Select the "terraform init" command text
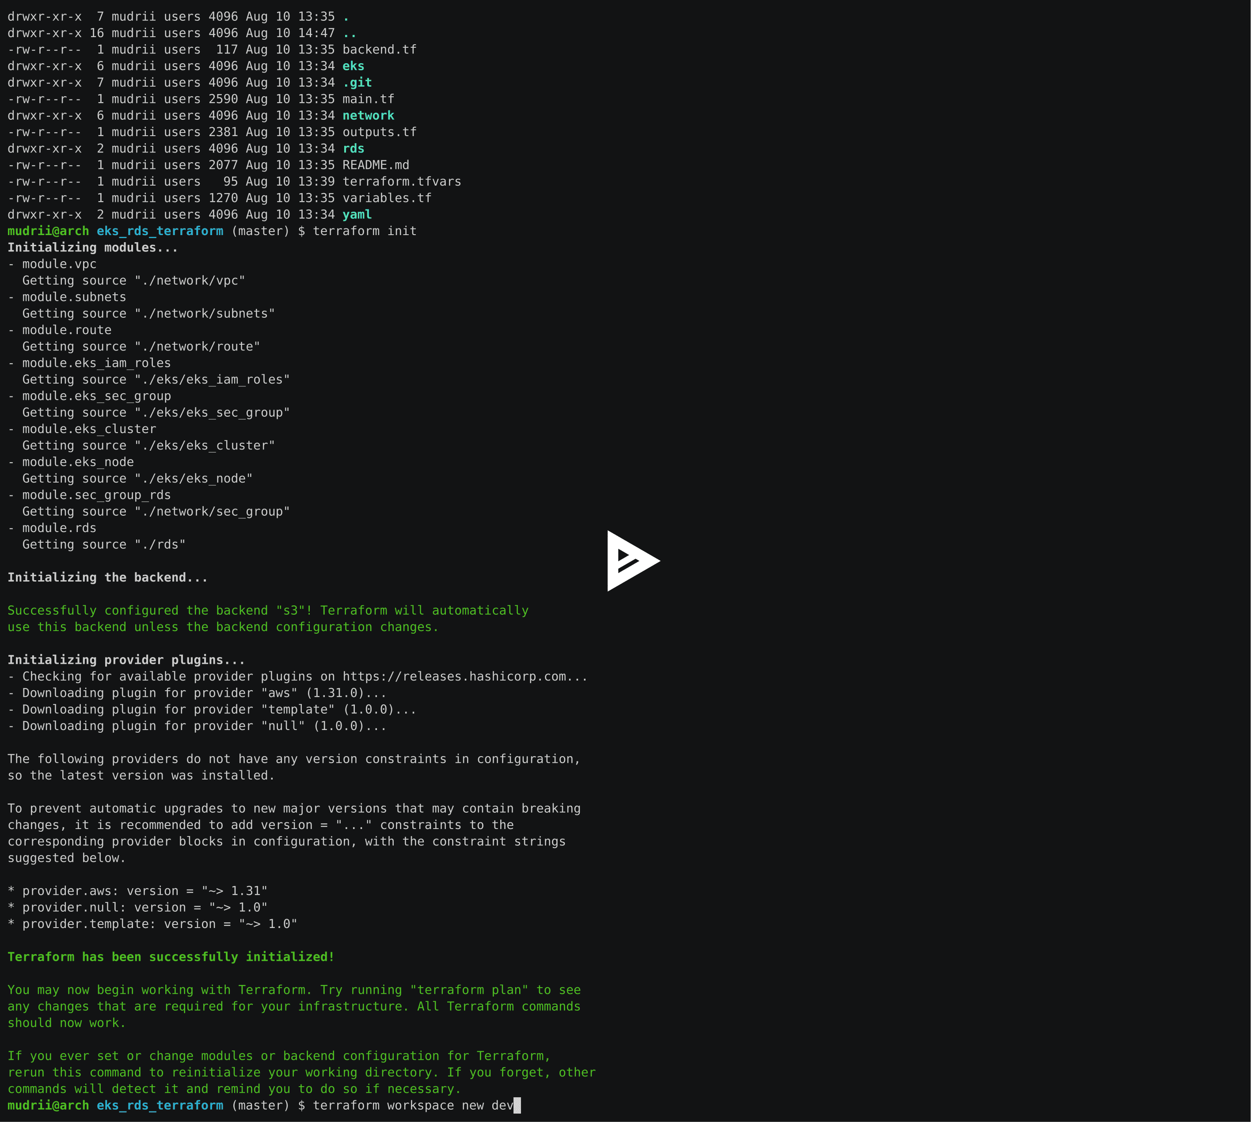This screenshot has height=1122, width=1251. [365, 231]
